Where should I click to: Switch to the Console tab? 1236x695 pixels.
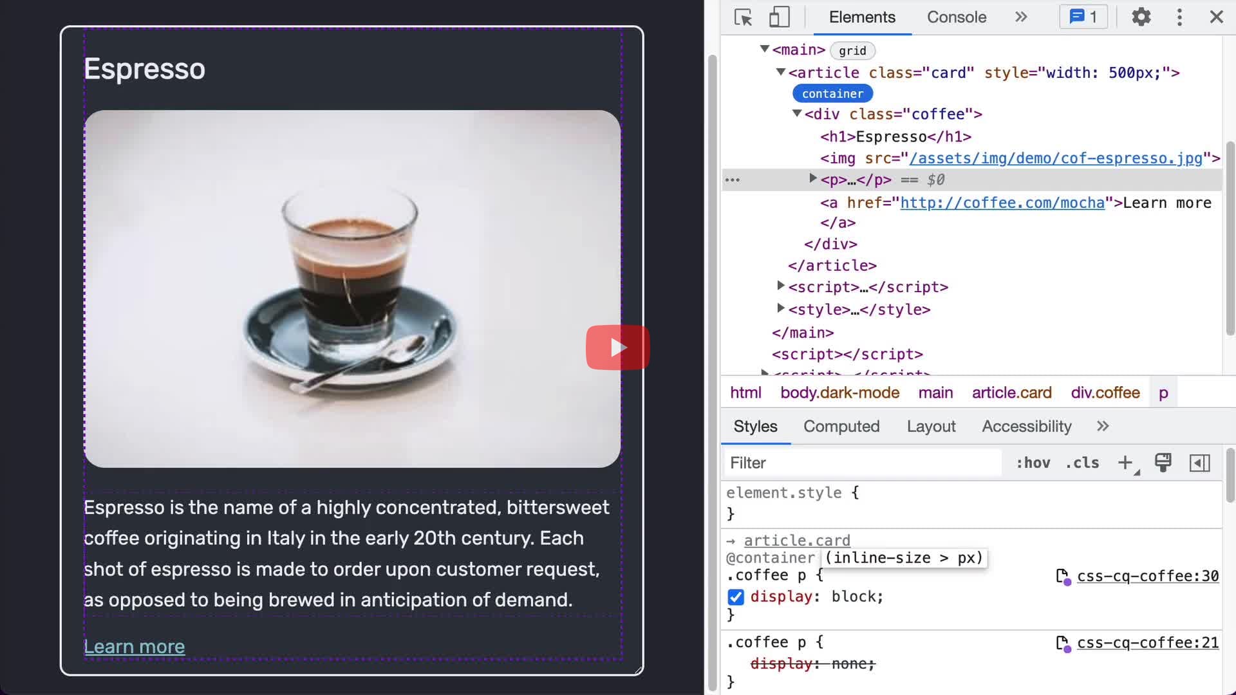point(956,17)
